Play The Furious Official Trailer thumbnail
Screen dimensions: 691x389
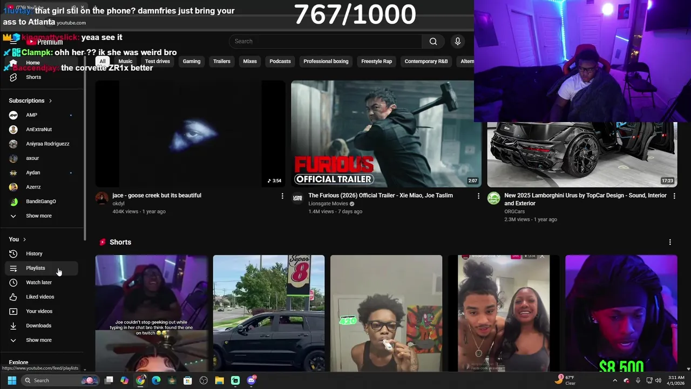tap(386, 134)
